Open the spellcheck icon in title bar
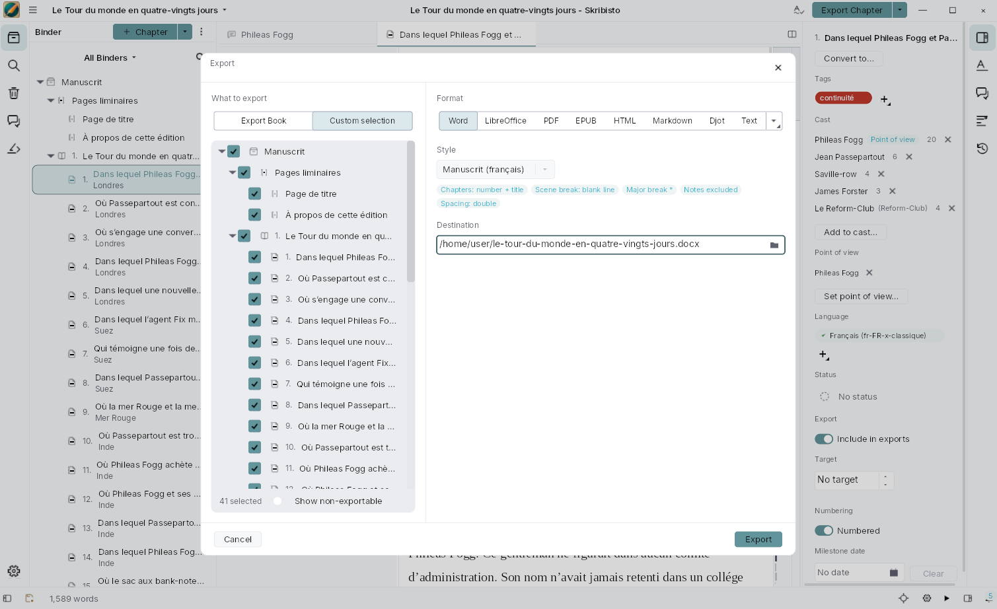997x609 pixels. (799, 10)
